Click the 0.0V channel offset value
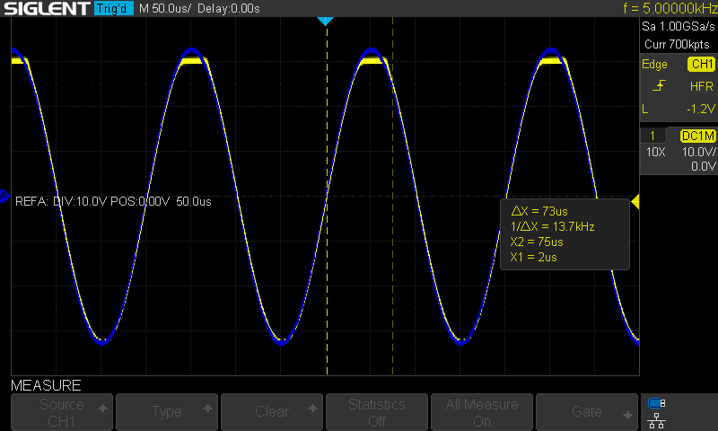 pyautogui.click(x=703, y=166)
